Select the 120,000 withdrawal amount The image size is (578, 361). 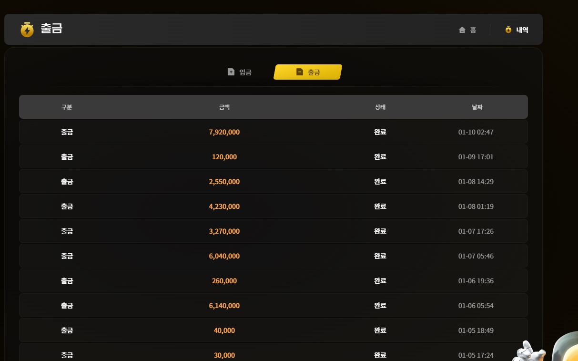pyautogui.click(x=224, y=157)
